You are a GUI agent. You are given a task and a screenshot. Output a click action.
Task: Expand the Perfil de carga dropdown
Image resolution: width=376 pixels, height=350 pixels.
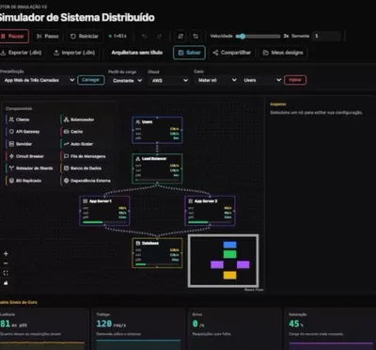(126, 81)
